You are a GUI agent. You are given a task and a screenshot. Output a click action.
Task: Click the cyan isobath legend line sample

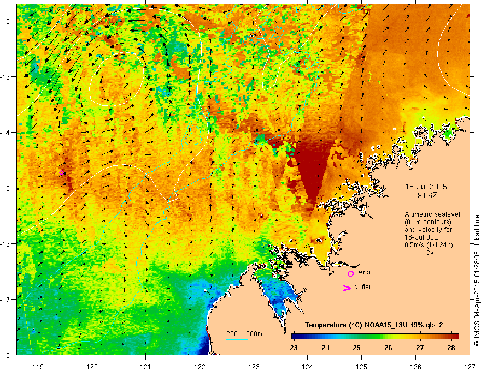[x=237, y=340]
